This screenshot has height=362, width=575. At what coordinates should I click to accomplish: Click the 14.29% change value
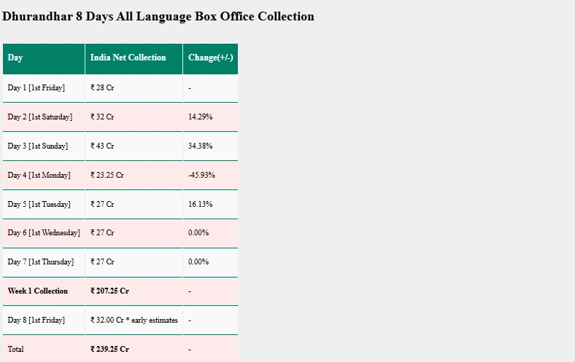200,117
